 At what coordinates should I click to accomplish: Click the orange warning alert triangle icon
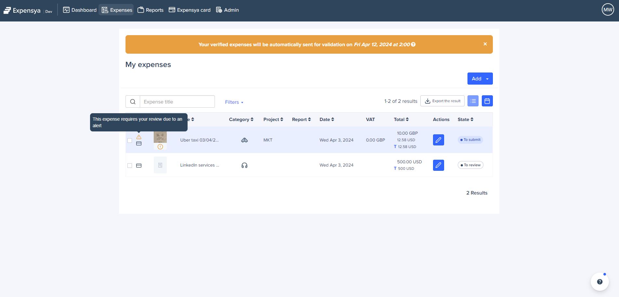coord(139,137)
